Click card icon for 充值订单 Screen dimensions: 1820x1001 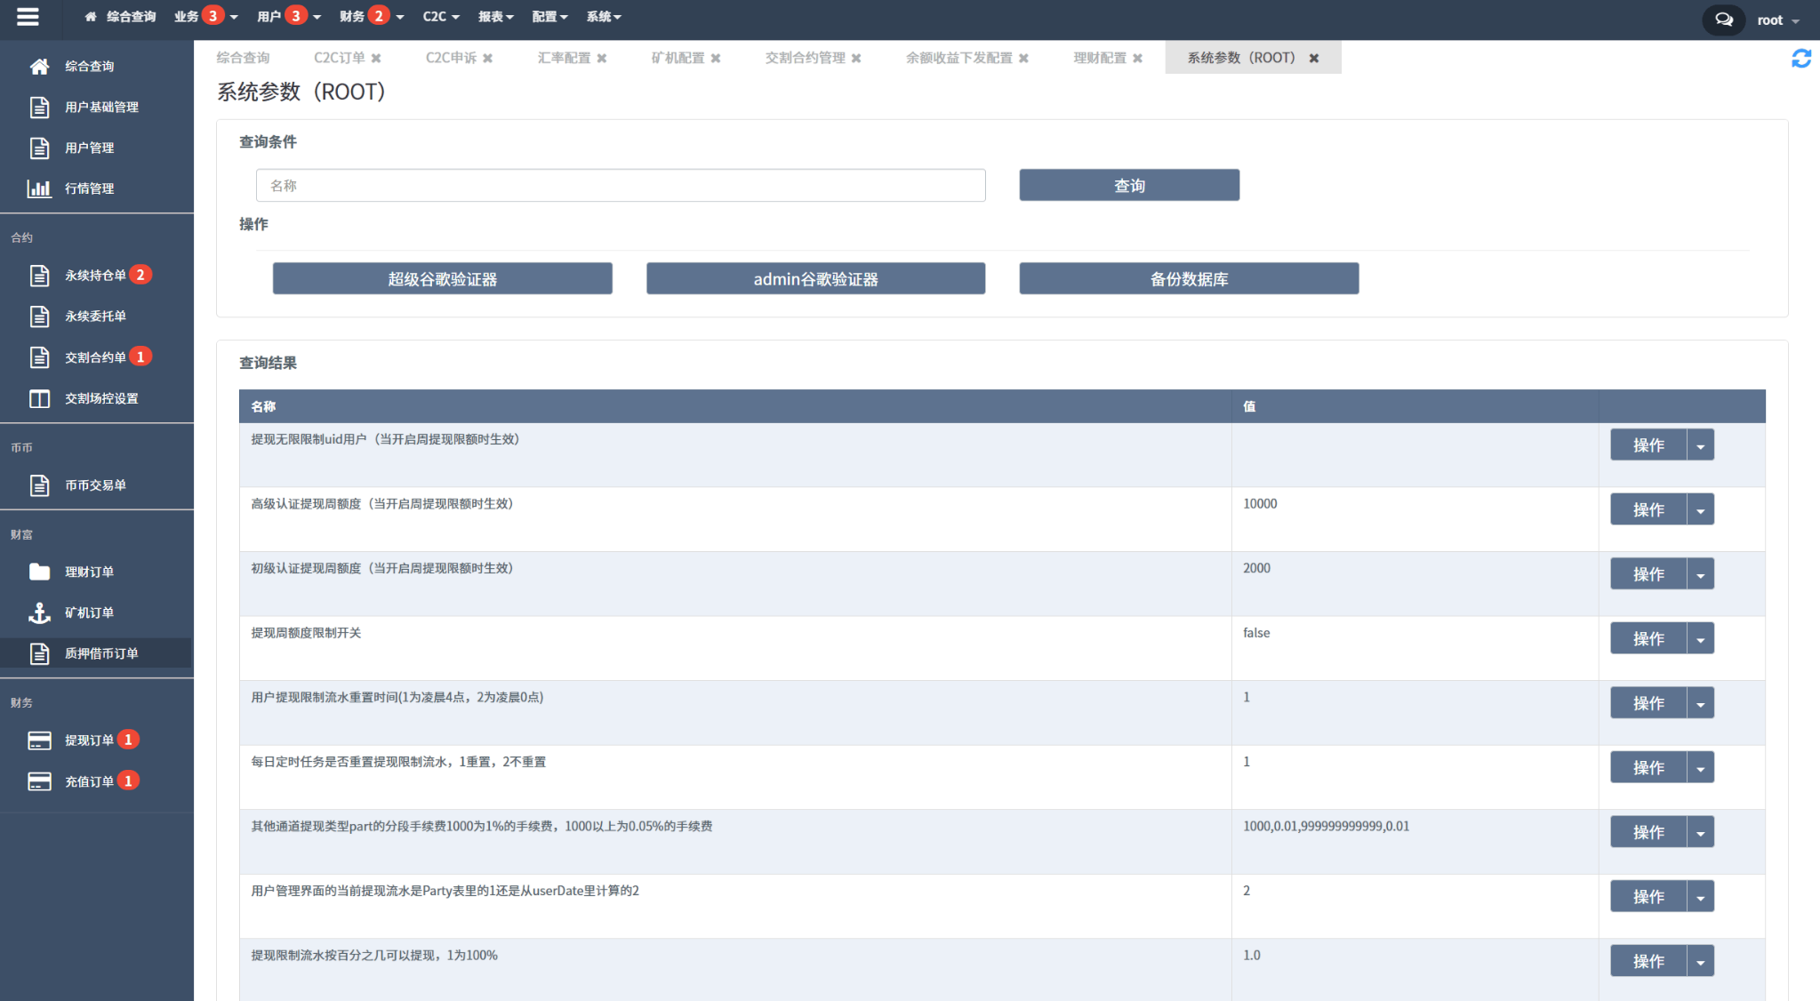(39, 781)
